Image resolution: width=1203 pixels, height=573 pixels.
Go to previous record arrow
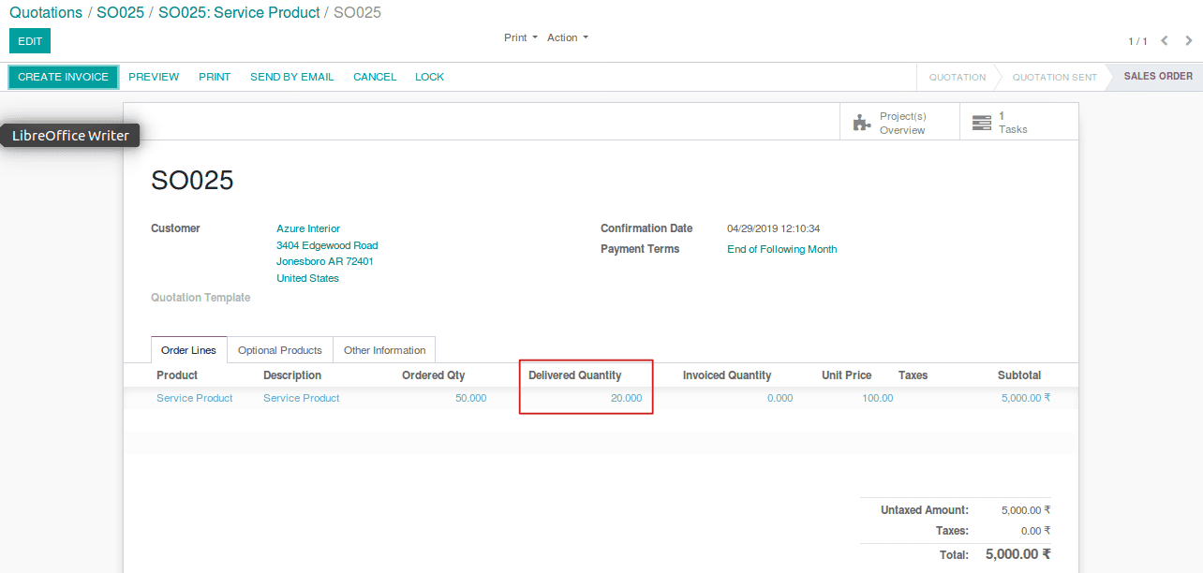pyautogui.click(x=1165, y=41)
